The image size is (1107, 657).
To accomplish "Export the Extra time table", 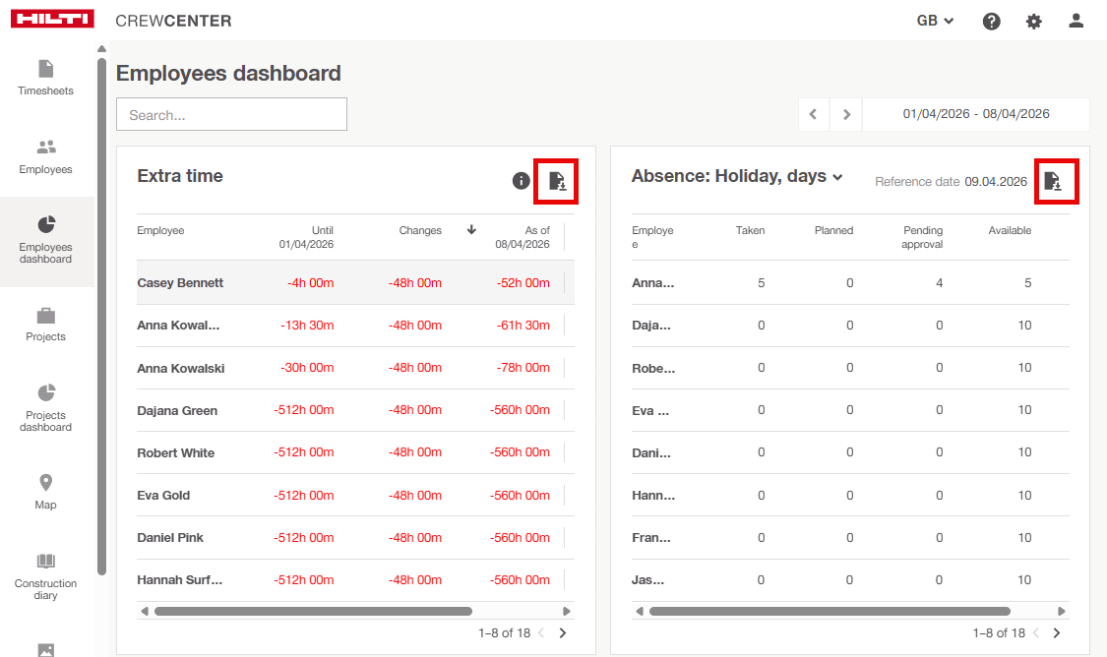I will (x=556, y=181).
